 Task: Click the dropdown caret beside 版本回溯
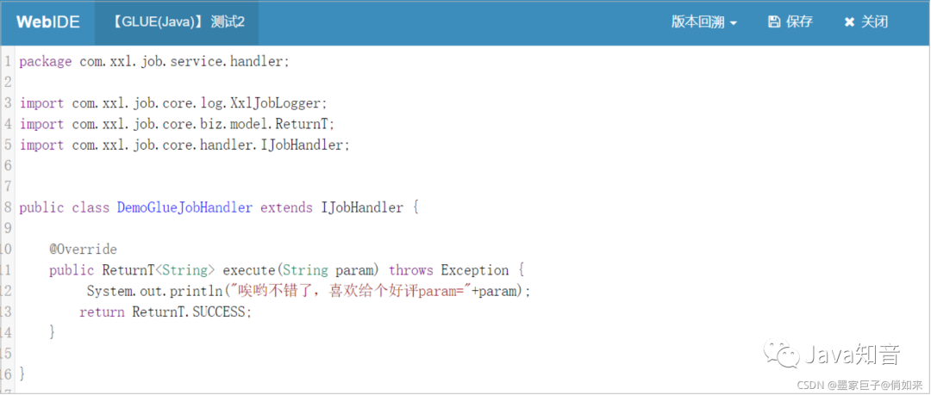(734, 24)
